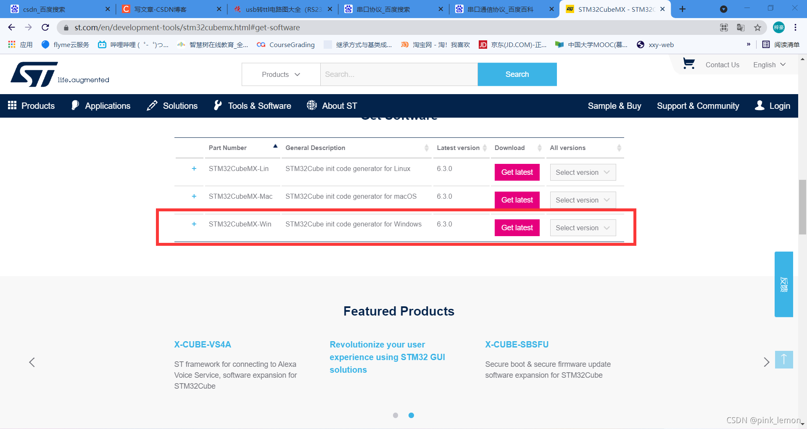Show previous featured products slide

coord(32,362)
